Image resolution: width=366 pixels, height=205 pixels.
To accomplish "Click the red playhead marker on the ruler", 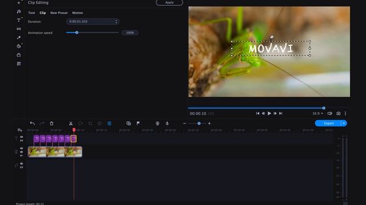I will [74, 130].
